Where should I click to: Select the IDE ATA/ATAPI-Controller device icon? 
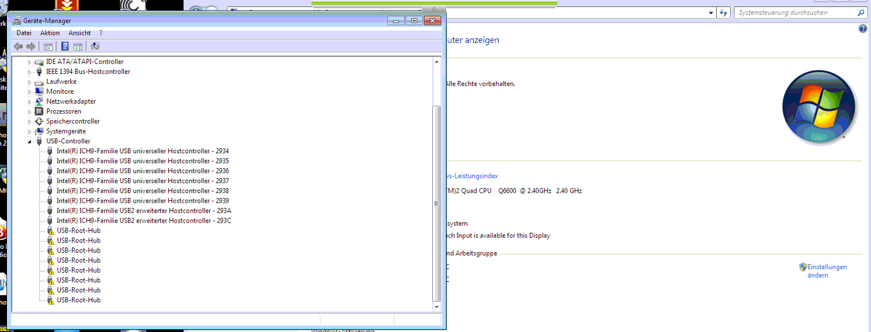tap(39, 62)
